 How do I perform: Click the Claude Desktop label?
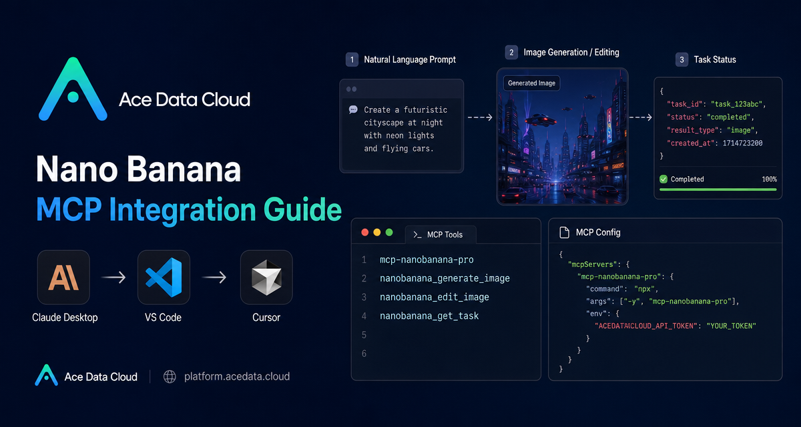coord(65,317)
